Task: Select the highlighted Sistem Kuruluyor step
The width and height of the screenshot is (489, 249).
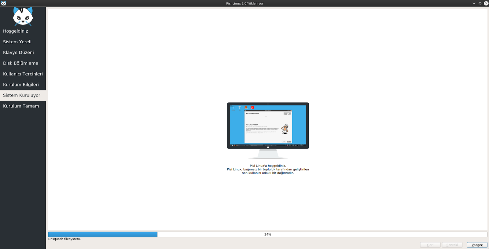Action: pos(23,95)
